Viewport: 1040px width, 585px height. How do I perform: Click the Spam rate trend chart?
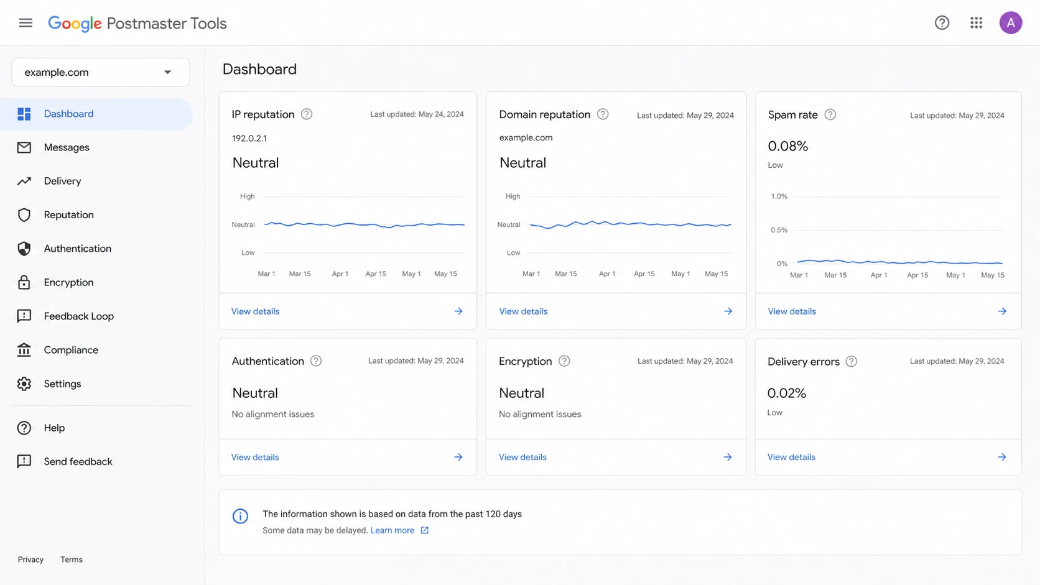[x=888, y=235]
